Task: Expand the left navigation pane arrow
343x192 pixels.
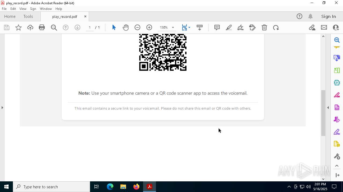Action: pos(2,107)
